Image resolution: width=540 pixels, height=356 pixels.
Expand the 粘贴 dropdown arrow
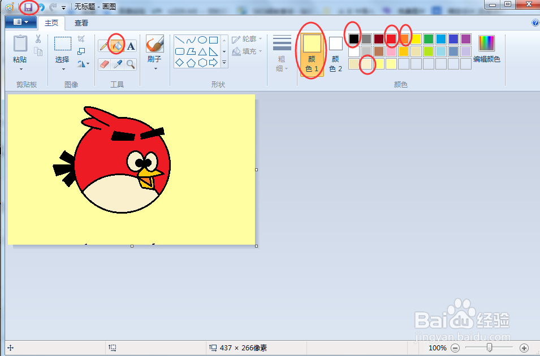(x=21, y=69)
